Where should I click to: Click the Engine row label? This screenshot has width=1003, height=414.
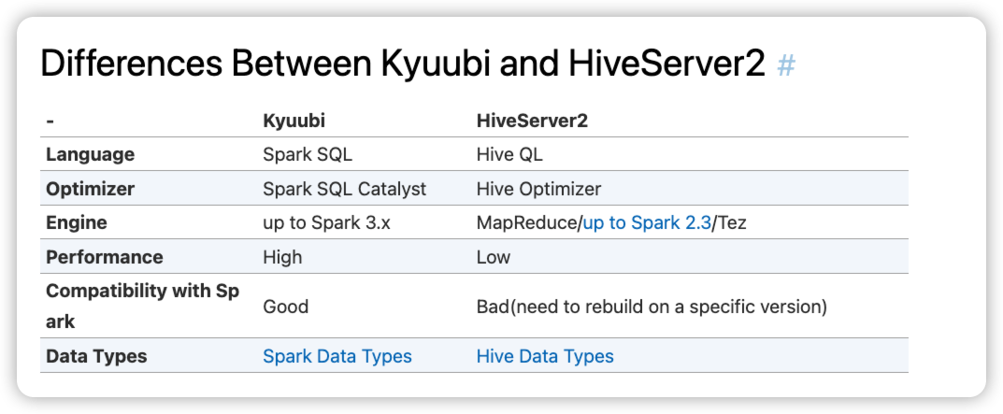click(77, 223)
